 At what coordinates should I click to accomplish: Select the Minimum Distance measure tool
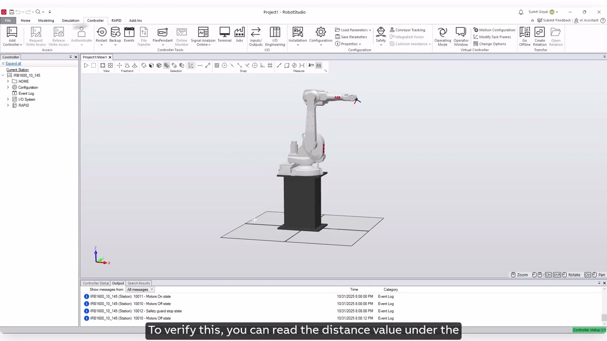click(302, 65)
